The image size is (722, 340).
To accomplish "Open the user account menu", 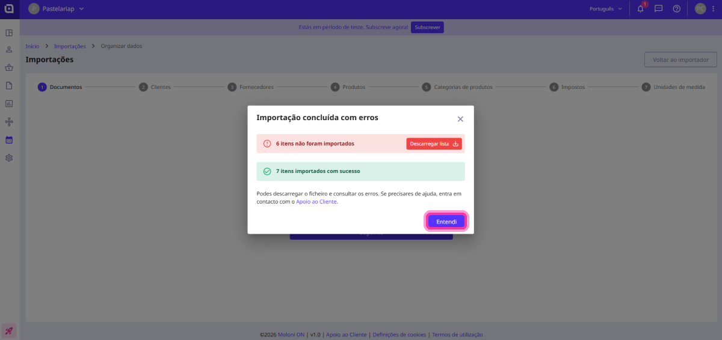I will (703, 9).
